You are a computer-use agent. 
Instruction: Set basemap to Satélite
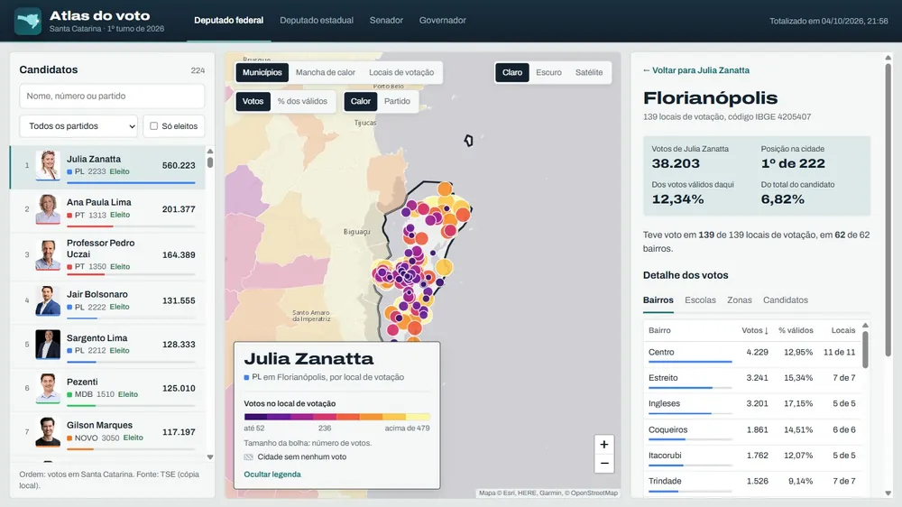coord(589,72)
